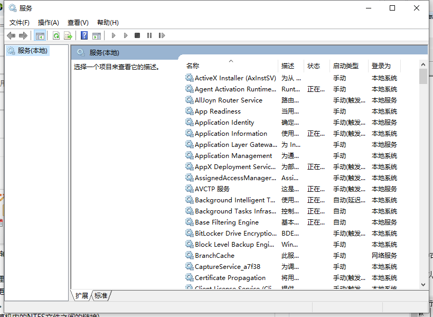Click the Export List toolbar icon
This screenshot has width=433, height=317.
(69, 35)
